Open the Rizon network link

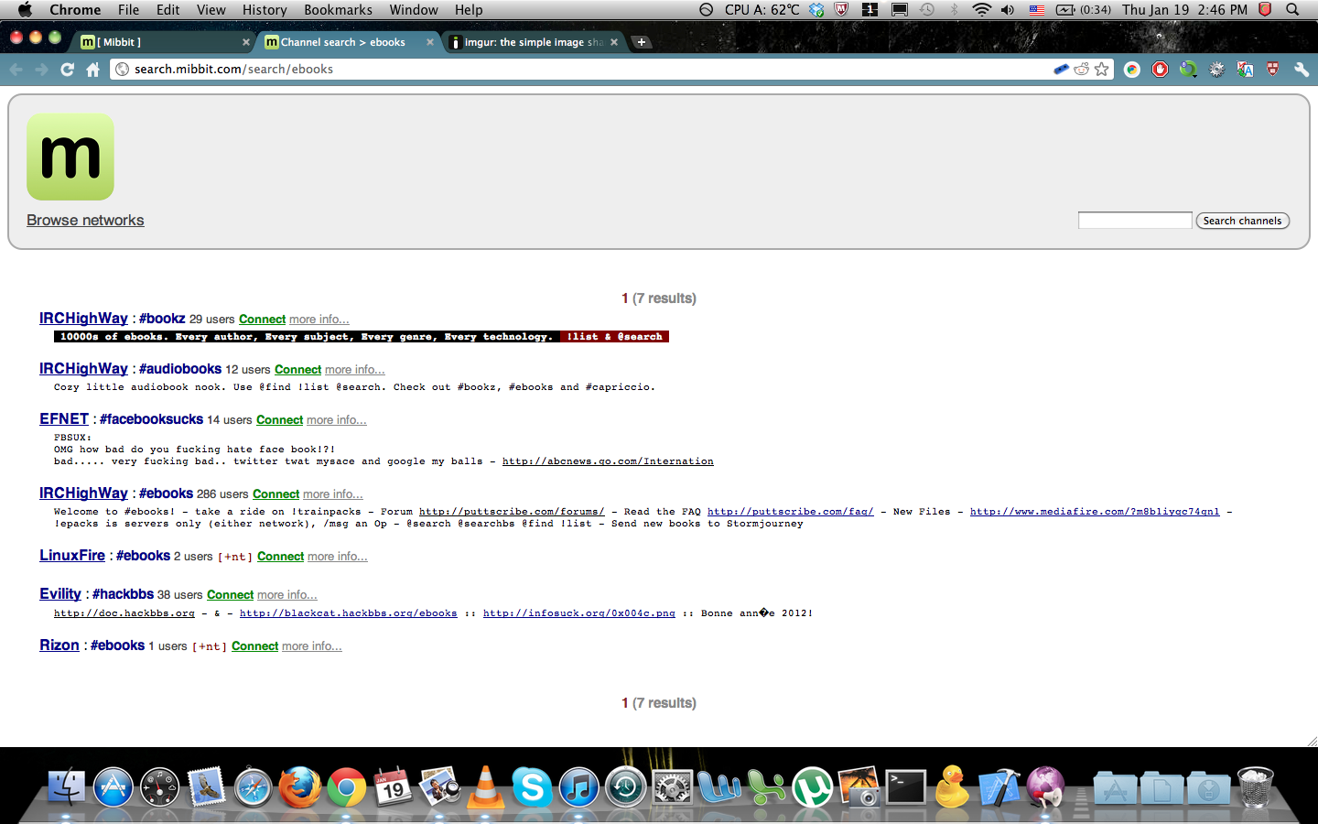point(59,645)
